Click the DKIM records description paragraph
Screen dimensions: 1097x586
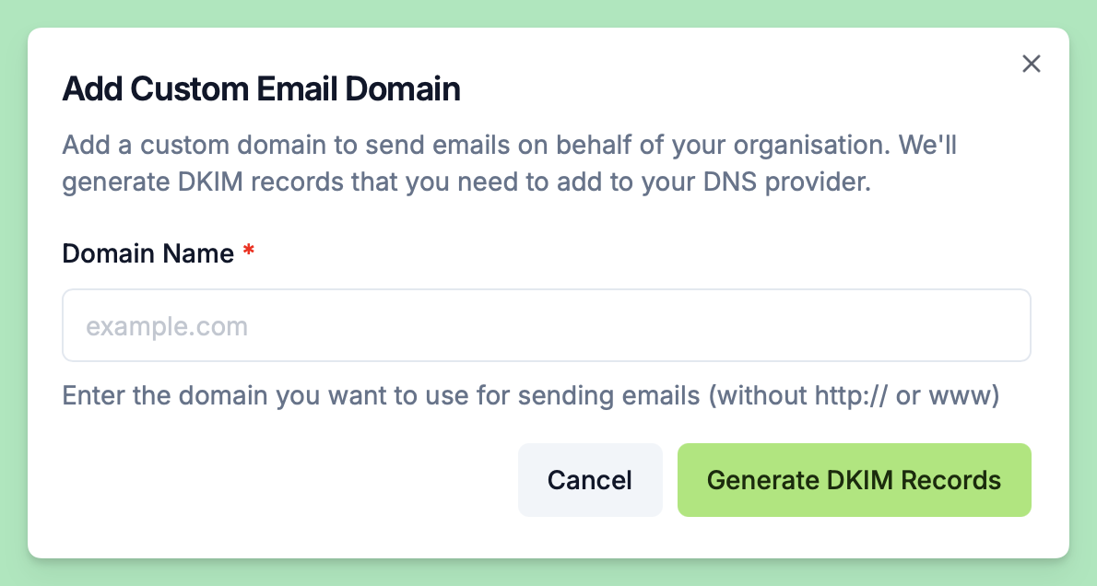coord(512,163)
